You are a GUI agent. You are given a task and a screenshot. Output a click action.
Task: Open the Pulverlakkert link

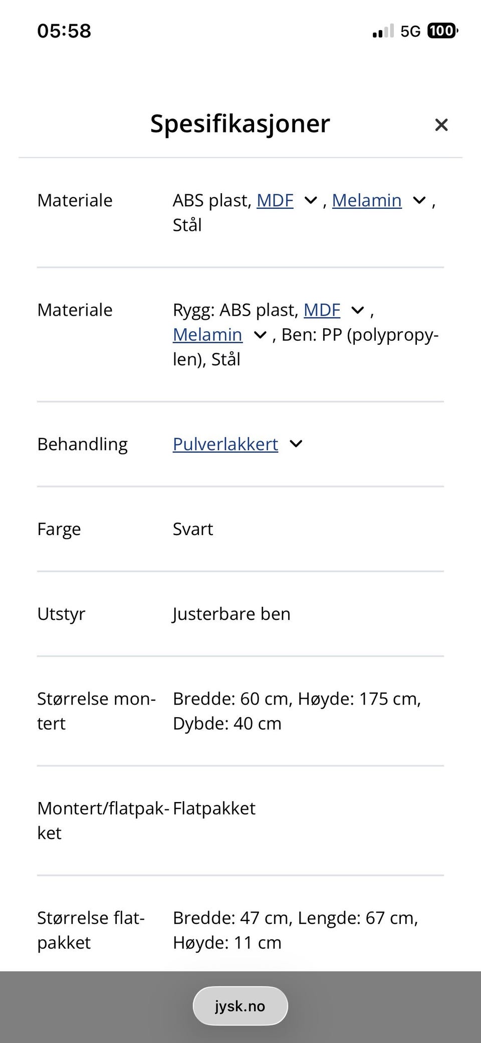pyautogui.click(x=225, y=444)
